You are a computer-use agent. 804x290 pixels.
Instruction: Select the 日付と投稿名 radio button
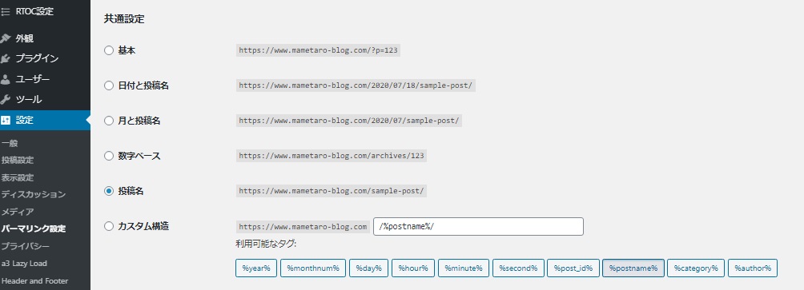(109, 86)
